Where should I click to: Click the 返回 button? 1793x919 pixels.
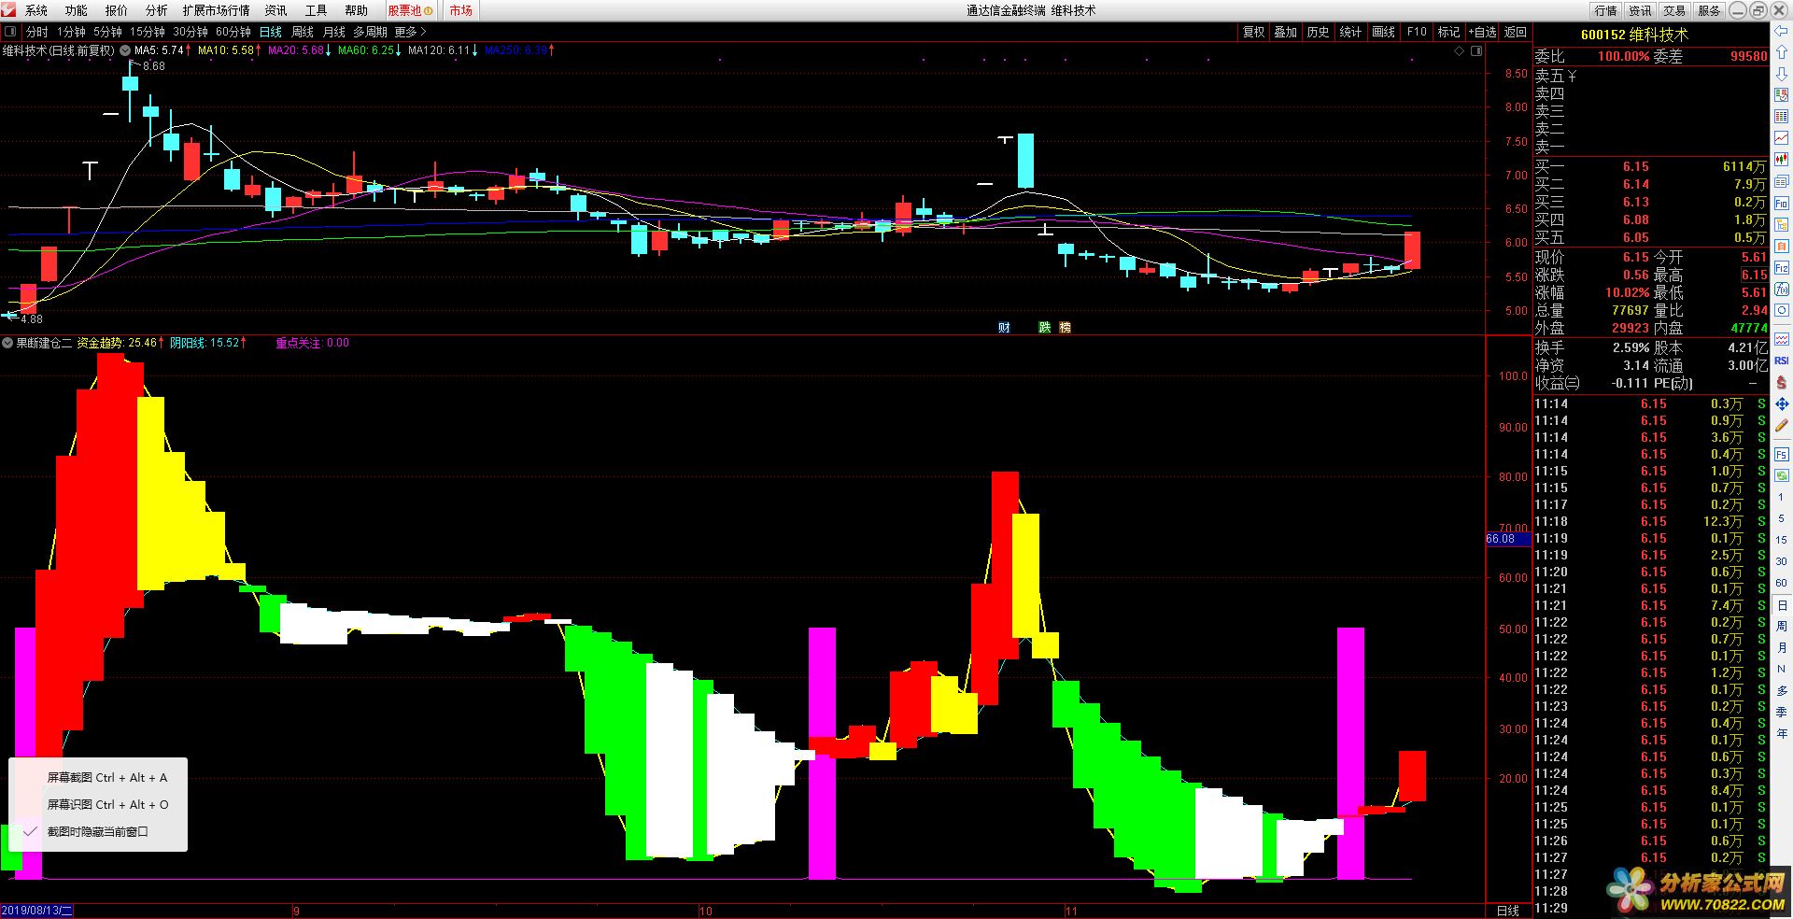1516,32
